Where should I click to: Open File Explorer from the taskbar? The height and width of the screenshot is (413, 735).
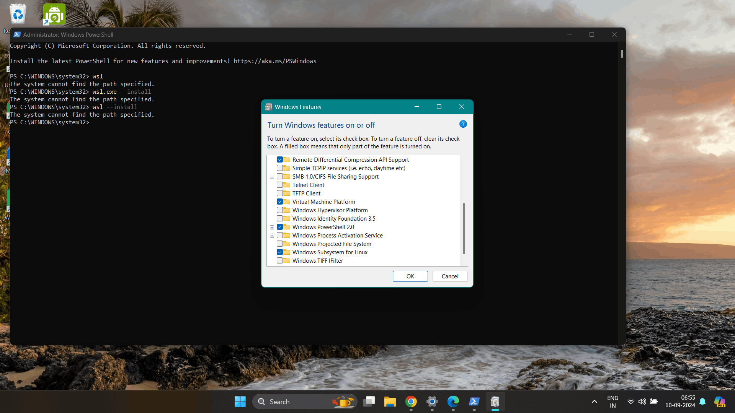pos(390,402)
